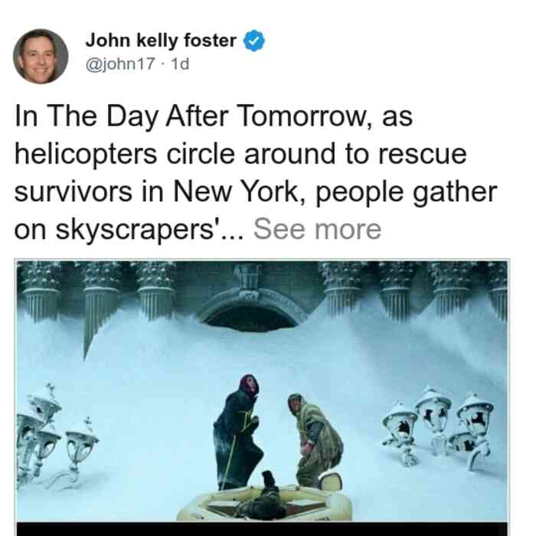Click the person wearing the striped poncho
This screenshot has width=536, height=536.
click(314, 441)
